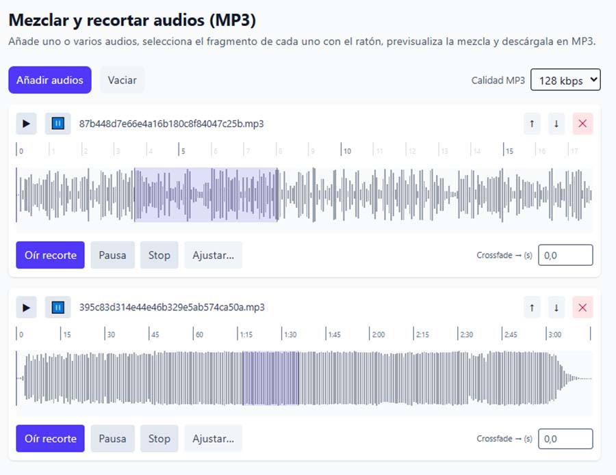The width and height of the screenshot is (616, 475).
Task: Open Ajustar… for the first track
Action: 213,255
